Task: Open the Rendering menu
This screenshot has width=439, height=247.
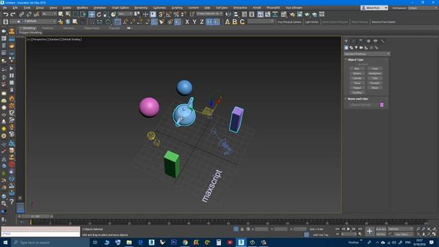Action: pos(141,8)
